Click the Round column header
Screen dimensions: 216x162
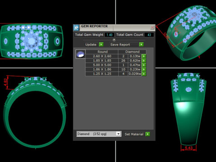(102, 52)
